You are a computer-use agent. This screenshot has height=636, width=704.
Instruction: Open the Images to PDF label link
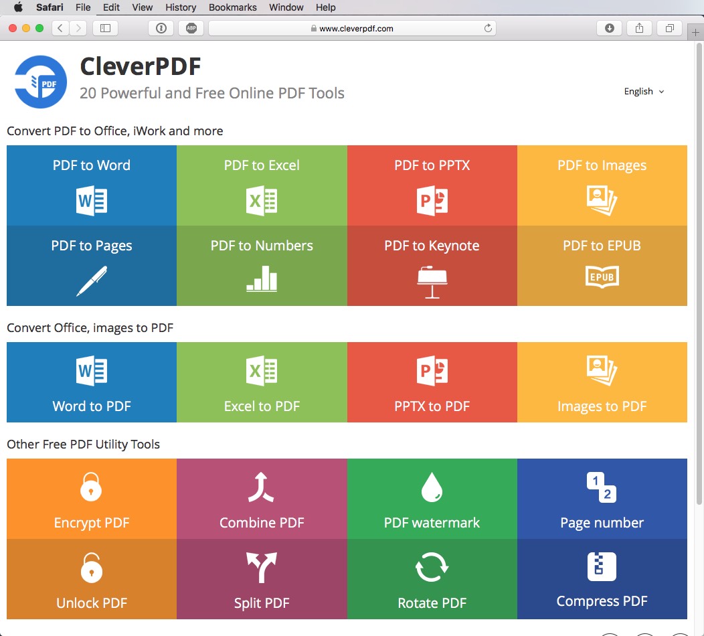602,406
